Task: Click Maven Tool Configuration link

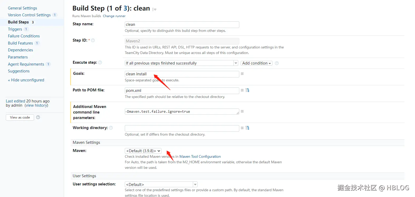Action: (x=200, y=156)
